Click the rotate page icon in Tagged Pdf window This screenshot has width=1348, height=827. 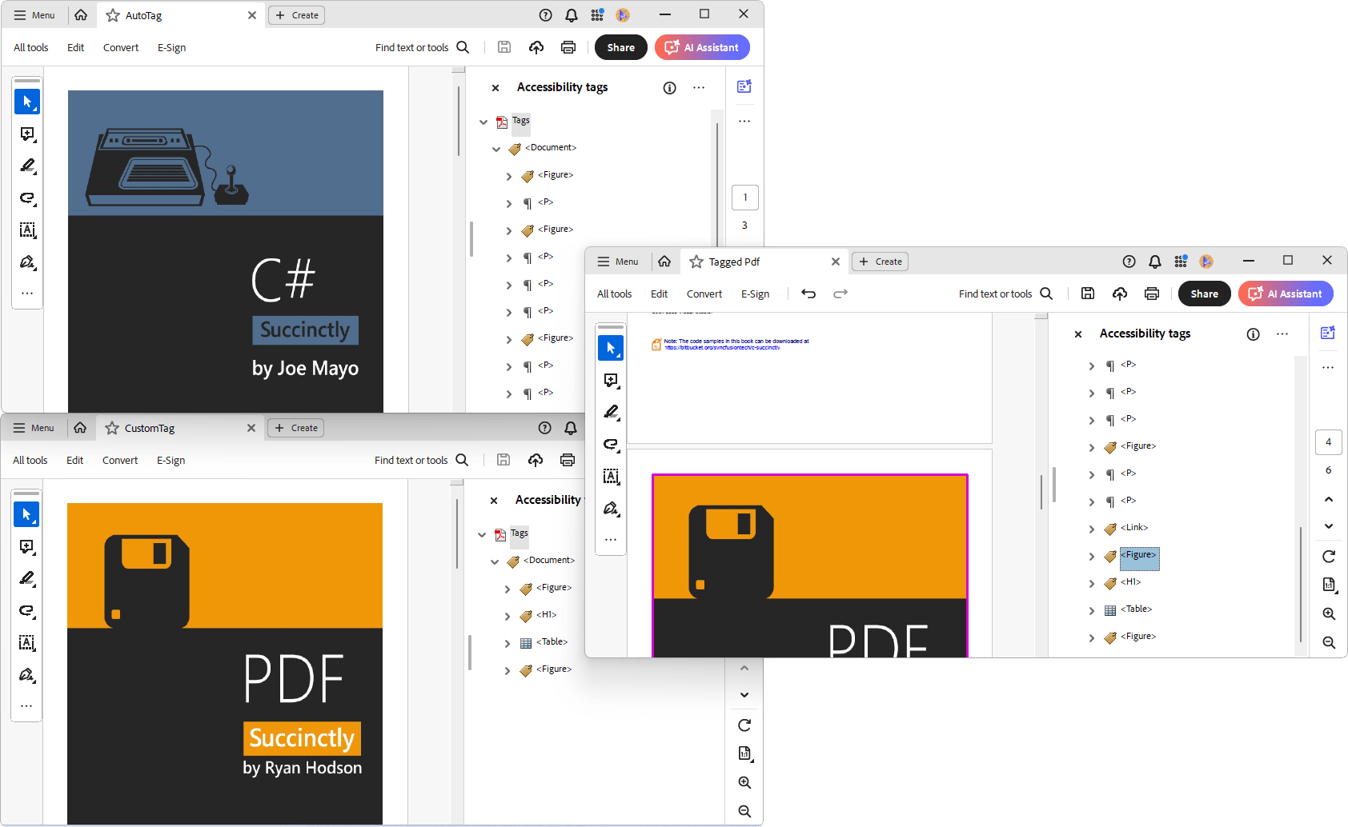(x=1329, y=556)
